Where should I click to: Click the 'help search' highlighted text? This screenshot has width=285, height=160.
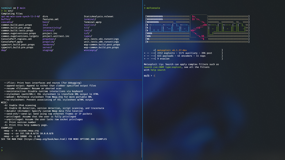click(x=158, y=70)
